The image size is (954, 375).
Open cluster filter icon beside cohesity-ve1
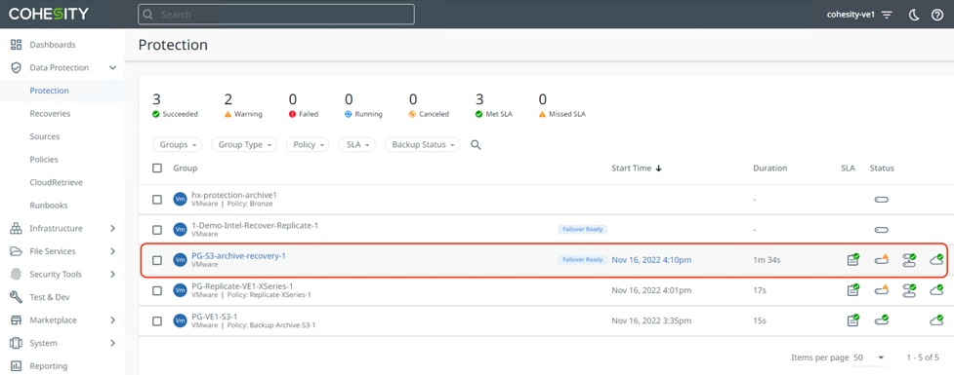point(887,15)
